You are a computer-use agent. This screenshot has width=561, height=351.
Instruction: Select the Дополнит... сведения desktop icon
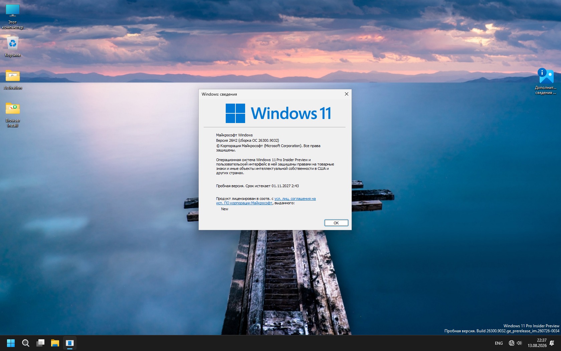click(546, 81)
